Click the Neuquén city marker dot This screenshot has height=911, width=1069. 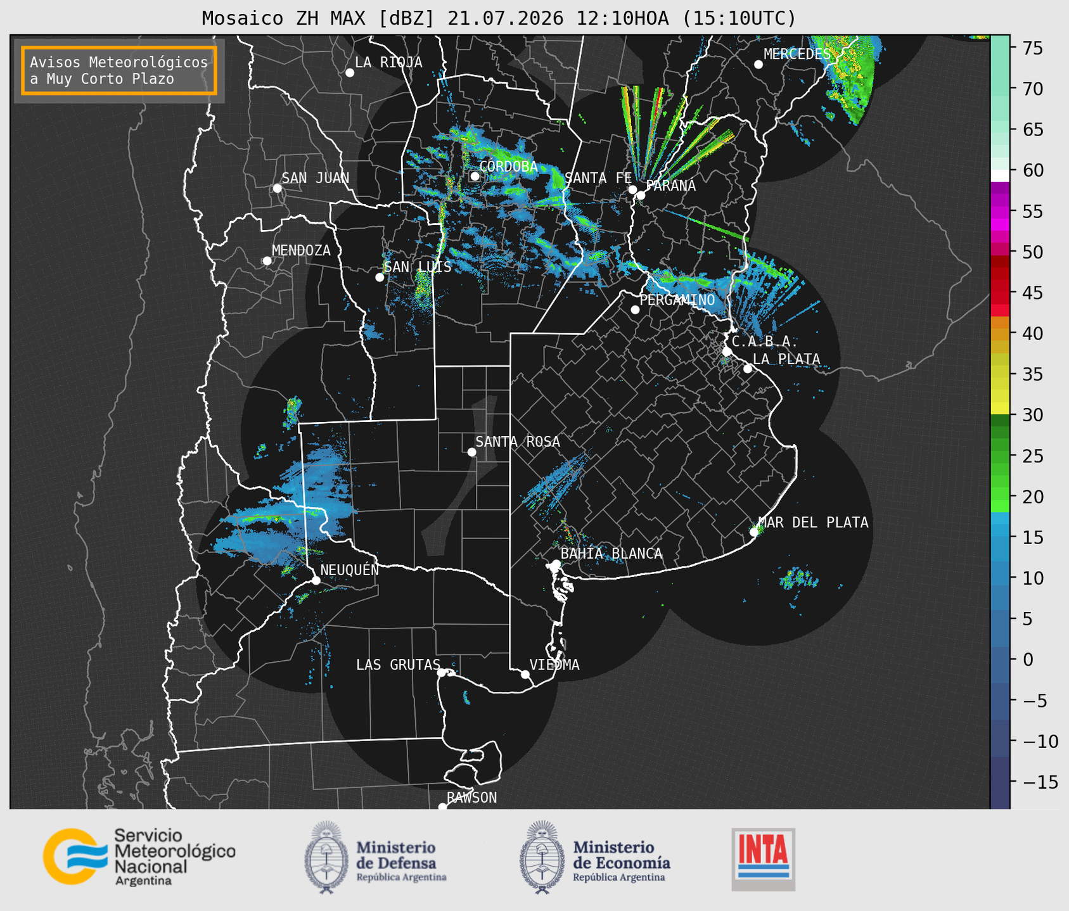point(316,580)
